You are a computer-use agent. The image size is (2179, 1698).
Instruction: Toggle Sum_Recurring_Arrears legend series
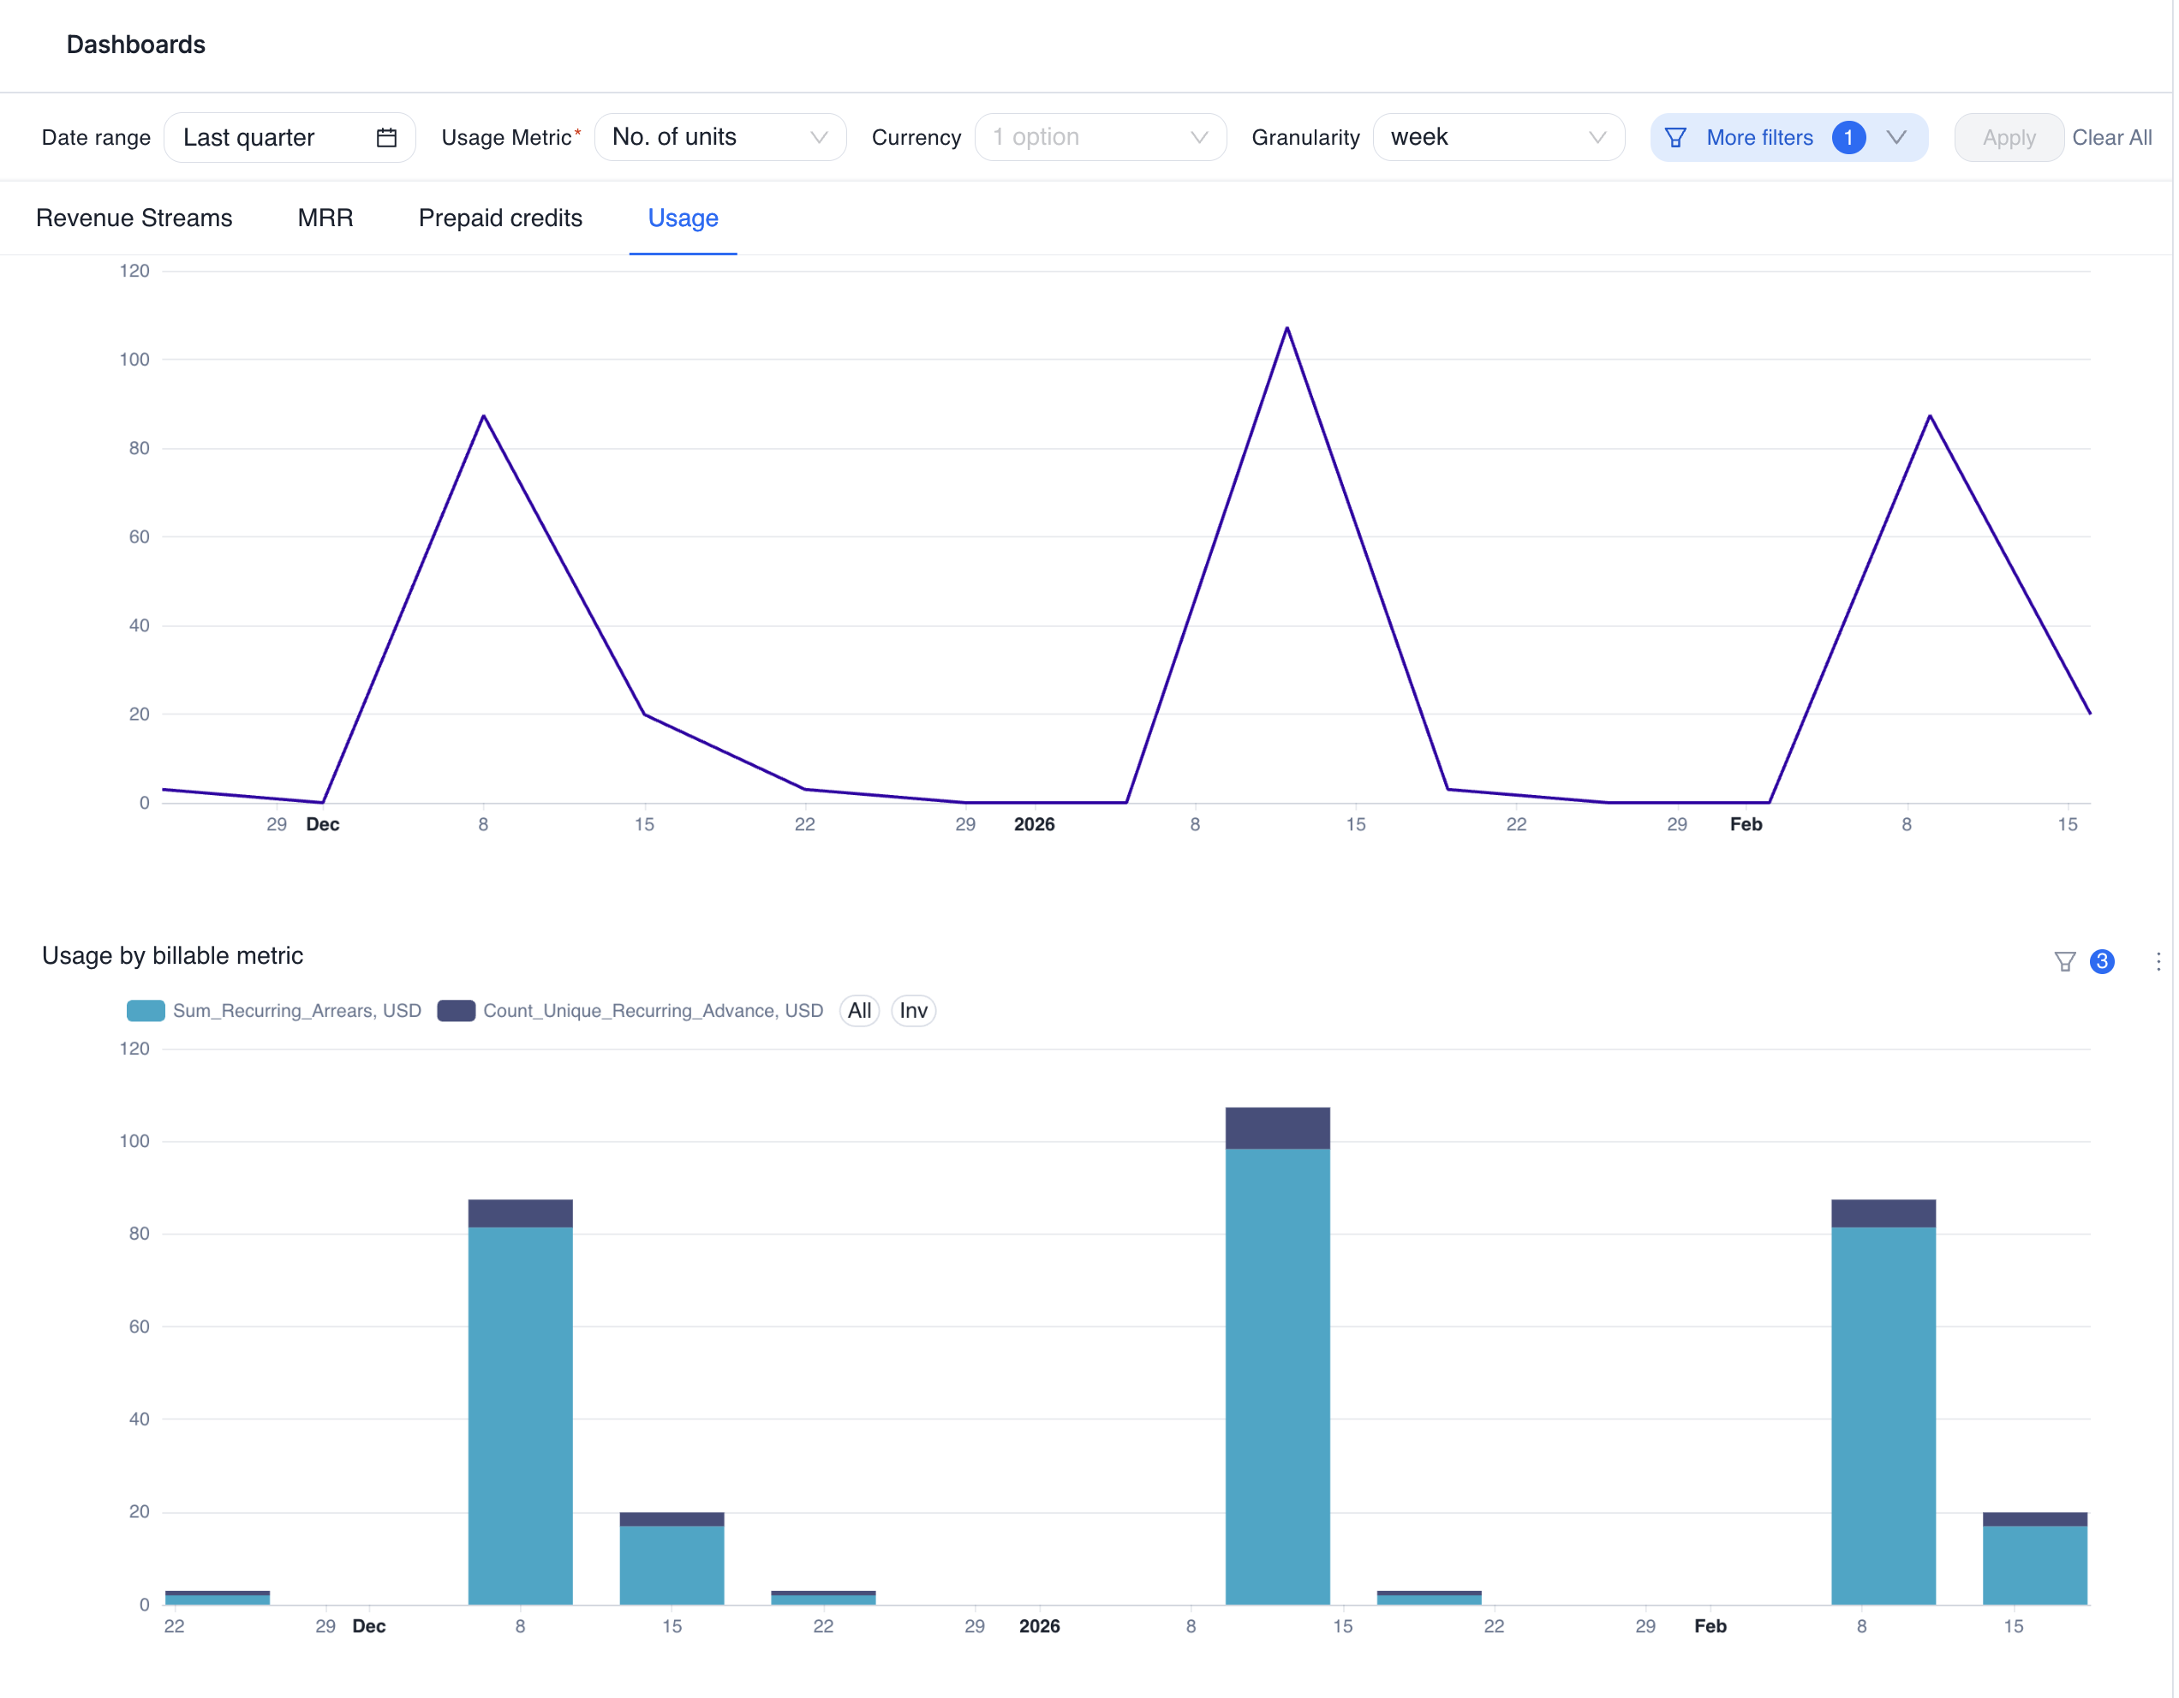(x=274, y=1011)
